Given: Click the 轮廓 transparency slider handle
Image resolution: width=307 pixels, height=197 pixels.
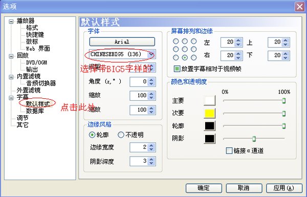Looking at the screenshot, I should pos(283,126).
